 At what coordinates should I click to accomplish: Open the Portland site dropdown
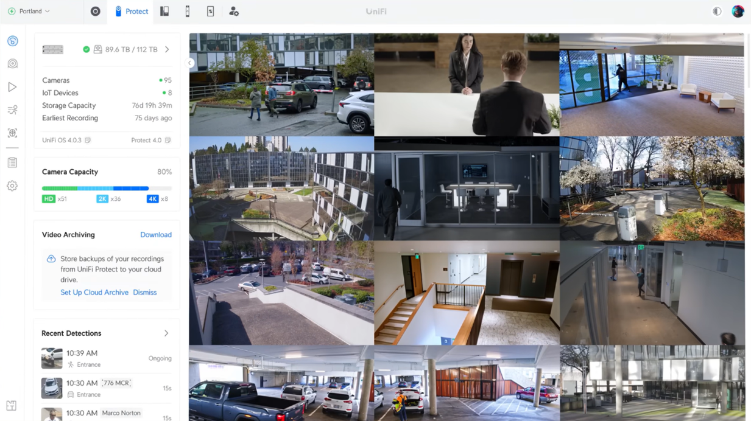tap(29, 12)
